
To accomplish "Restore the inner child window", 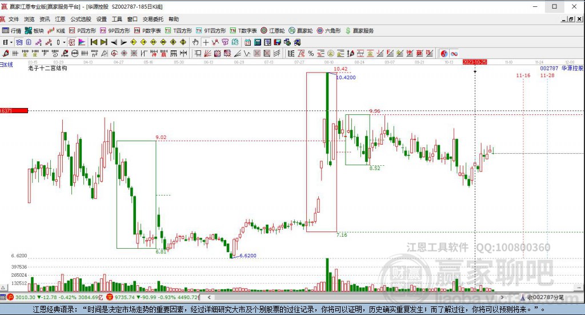I will (571, 19).
